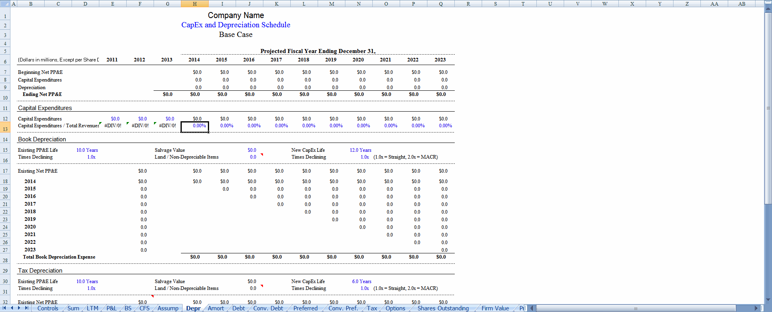Click the horizontal scrollbar thumb

click(x=636, y=308)
